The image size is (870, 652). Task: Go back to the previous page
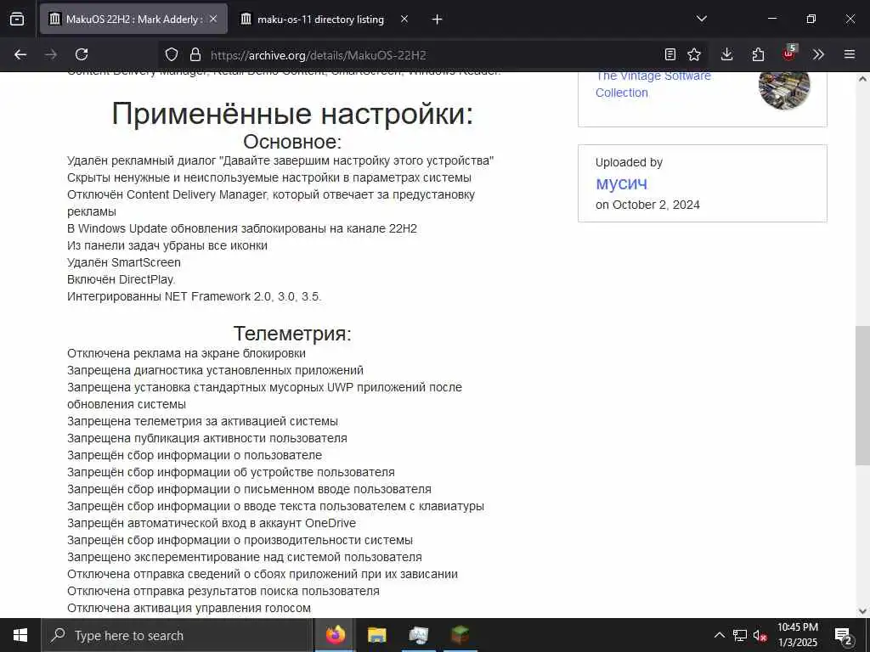20,54
